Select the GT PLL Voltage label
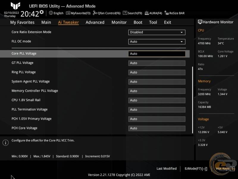 click(23, 63)
